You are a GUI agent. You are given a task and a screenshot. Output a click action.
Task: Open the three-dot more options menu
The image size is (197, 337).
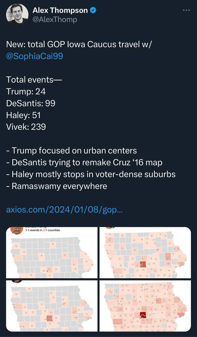pos(186,10)
